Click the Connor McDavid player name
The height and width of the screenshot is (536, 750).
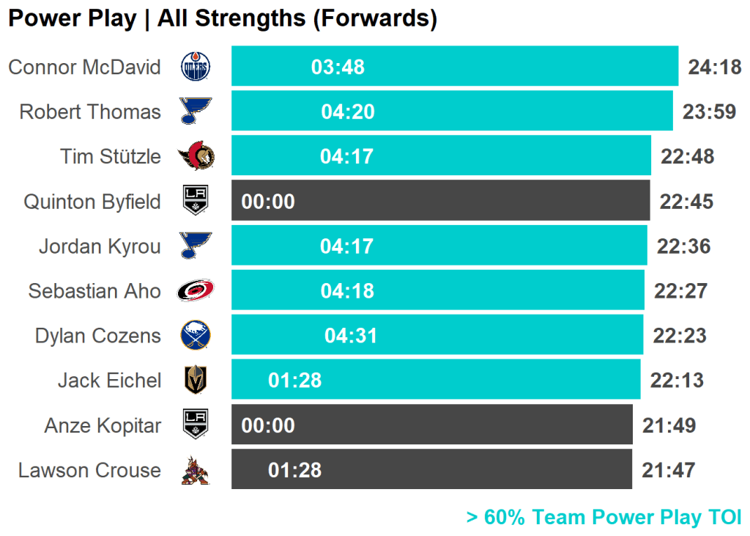coord(84,67)
